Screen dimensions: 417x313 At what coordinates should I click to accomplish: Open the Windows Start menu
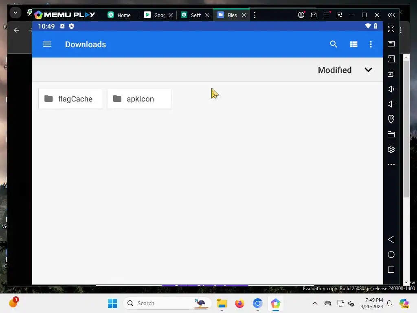tap(112, 303)
